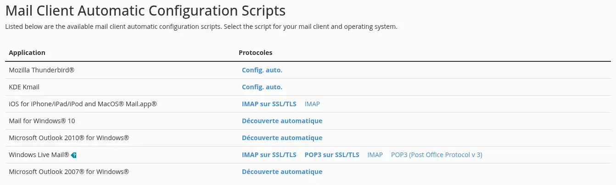Click Microsoft Outlook 2010® for Windows® label
This screenshot has width=616, height=185.
coord(69,138)
